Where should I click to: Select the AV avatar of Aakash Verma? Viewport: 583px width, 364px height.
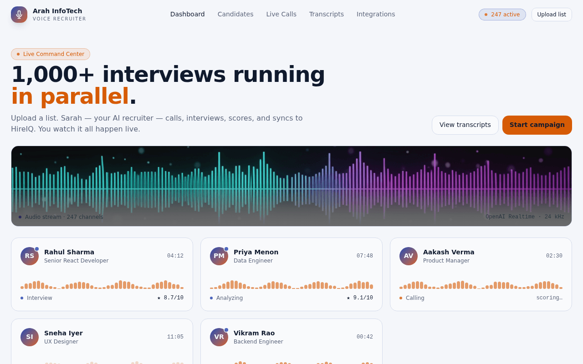coord(409,256)
